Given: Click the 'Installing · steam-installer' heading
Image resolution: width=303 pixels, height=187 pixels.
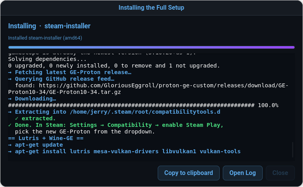Looking at the screenshot, I should coord(49,26).
